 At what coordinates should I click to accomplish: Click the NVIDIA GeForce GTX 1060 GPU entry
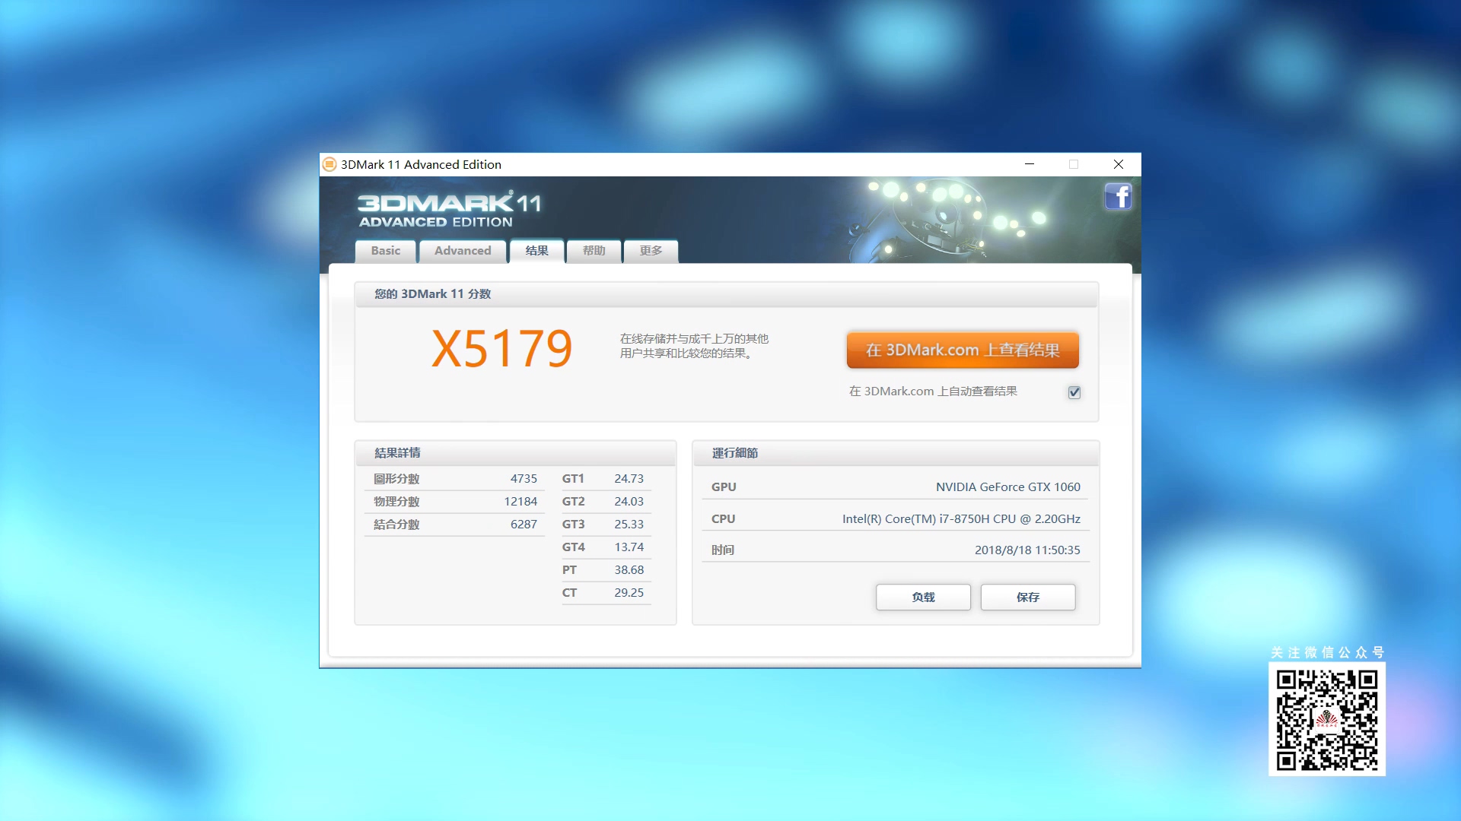(1007, 487)
